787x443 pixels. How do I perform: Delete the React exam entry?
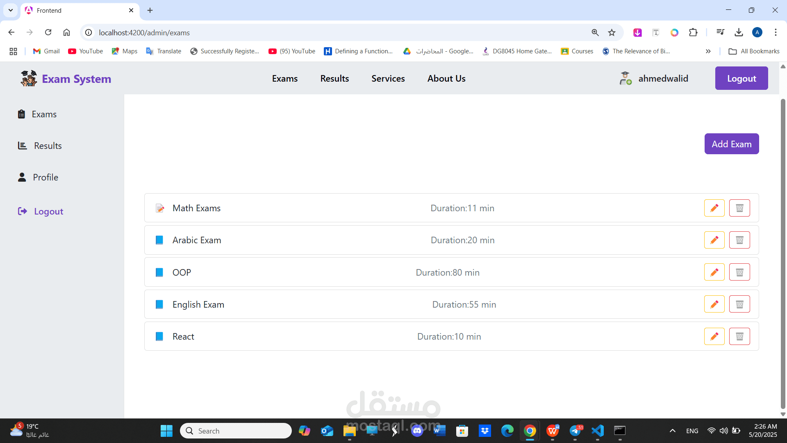point(739,336)
